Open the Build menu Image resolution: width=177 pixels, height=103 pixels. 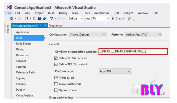51,13
